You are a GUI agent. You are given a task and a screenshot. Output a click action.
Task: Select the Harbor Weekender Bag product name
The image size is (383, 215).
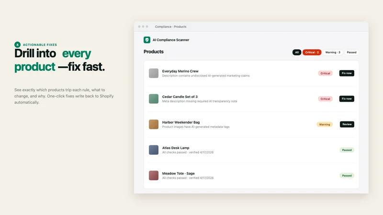coord(181,122)
